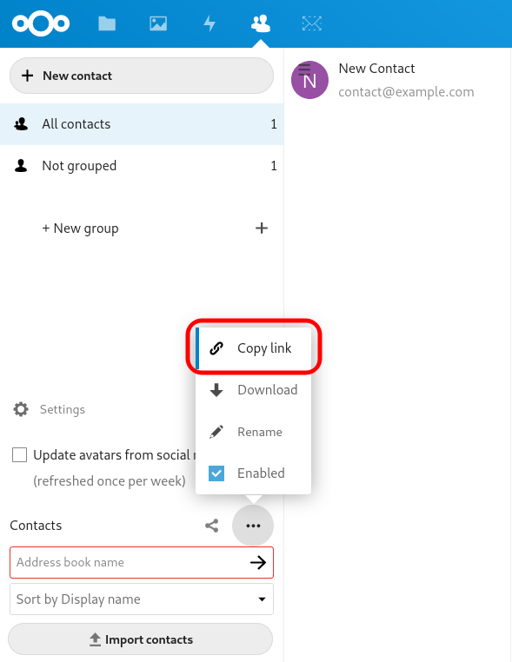Click the three-dots actions button for Contacts
Image resolution: width=512 pixels, height=662 pixels.
pyautogui.click(x=253, y=526)
